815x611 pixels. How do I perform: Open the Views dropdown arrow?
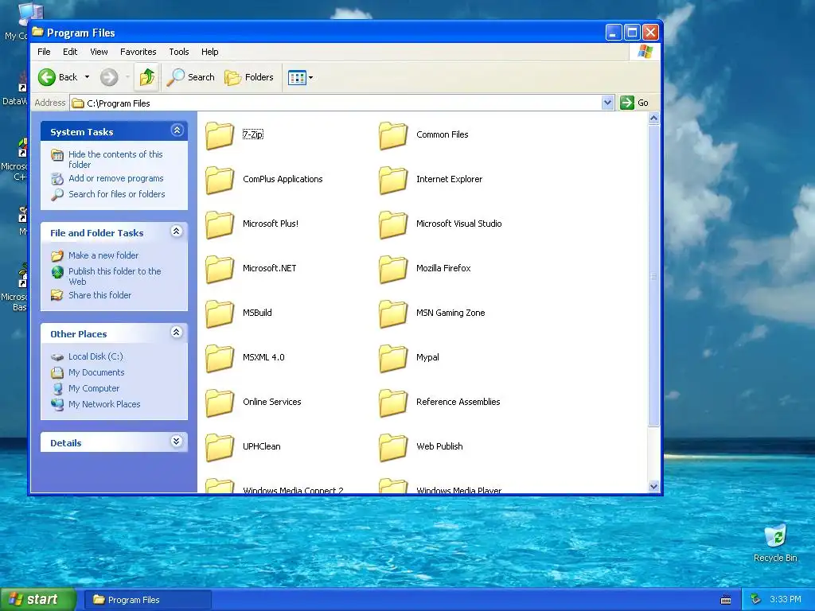311,78
